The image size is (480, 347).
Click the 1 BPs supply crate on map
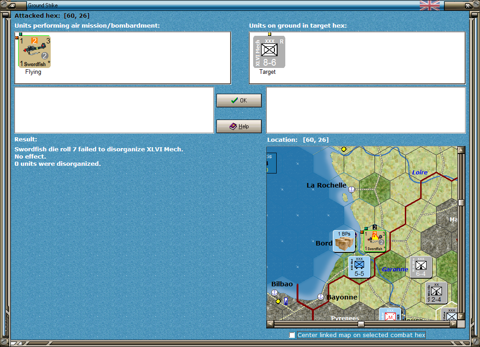click(x=344, y=241)
